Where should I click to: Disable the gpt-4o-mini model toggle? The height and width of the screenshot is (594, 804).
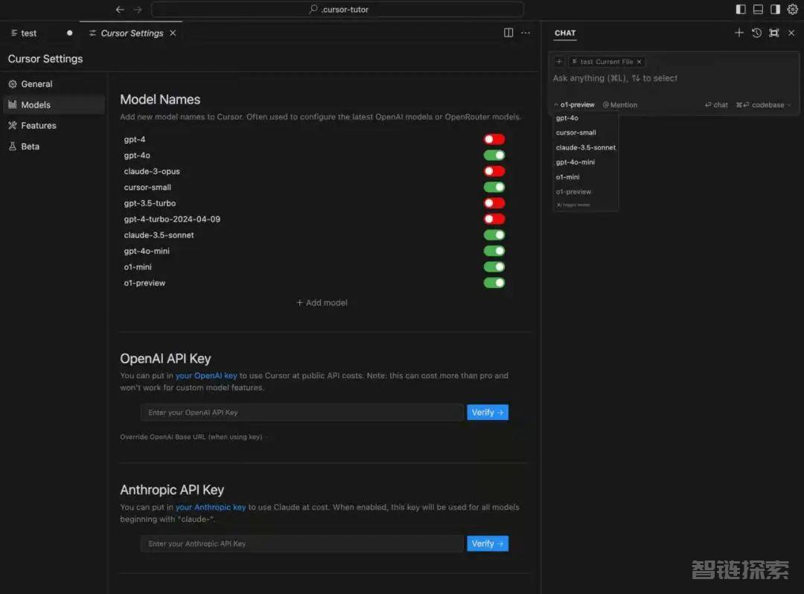coord(494,251)
